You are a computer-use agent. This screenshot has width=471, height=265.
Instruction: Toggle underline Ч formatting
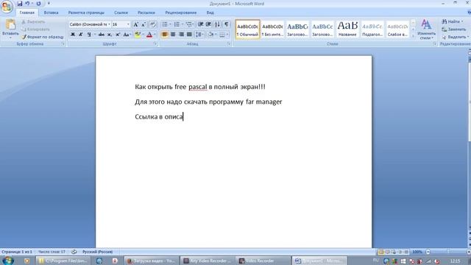[x=89, y=35]
